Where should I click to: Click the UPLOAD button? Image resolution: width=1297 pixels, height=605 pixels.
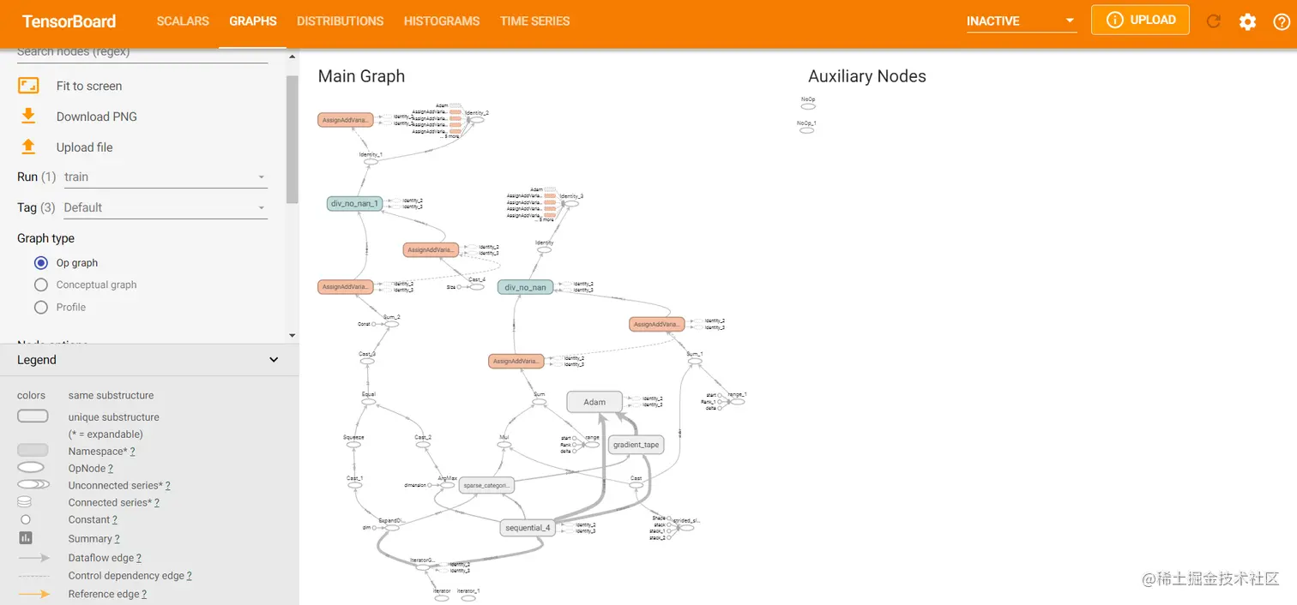(x=1140, y=19)
